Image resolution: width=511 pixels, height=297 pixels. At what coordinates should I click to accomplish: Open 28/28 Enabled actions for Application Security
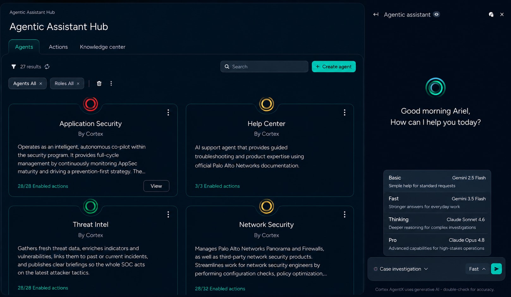point(43,186)
